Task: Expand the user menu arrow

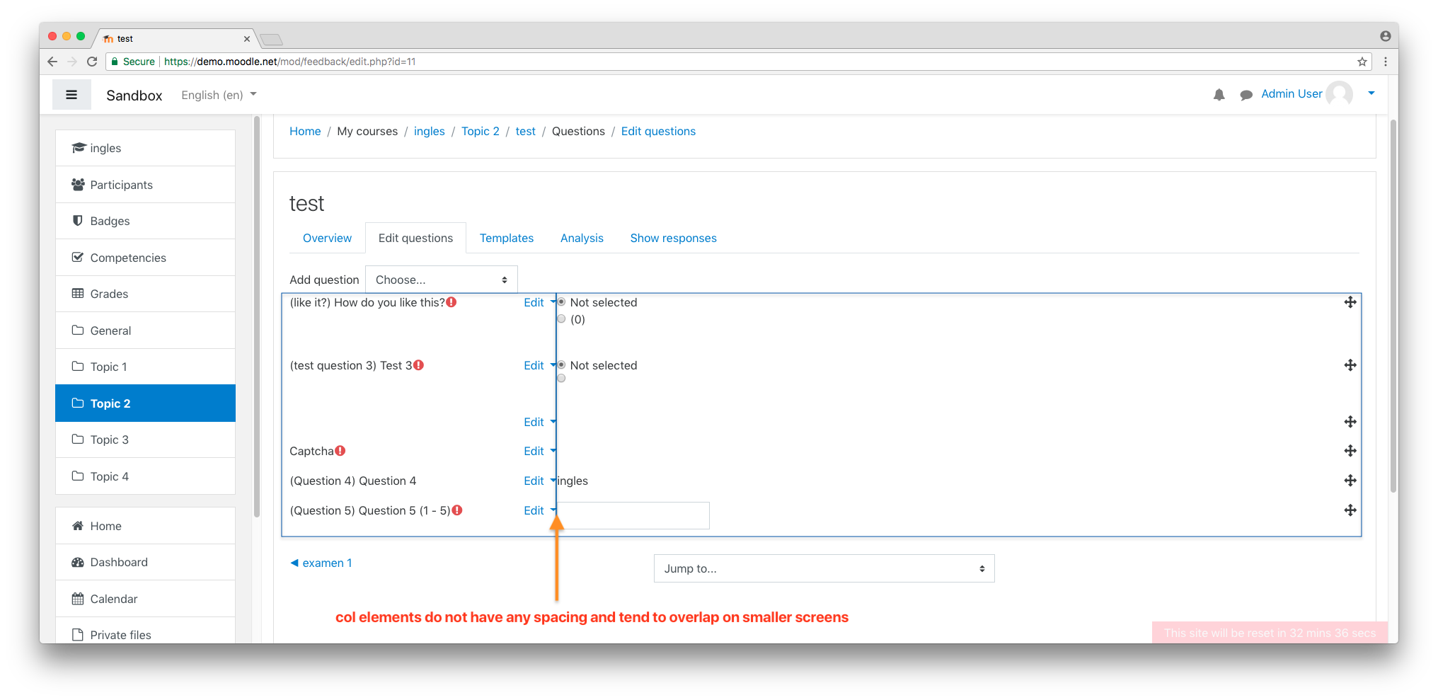Action: click(1371, 93)
